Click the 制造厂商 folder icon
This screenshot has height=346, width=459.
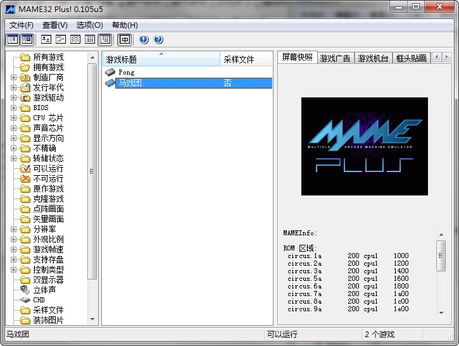click(x=25, y=78)
